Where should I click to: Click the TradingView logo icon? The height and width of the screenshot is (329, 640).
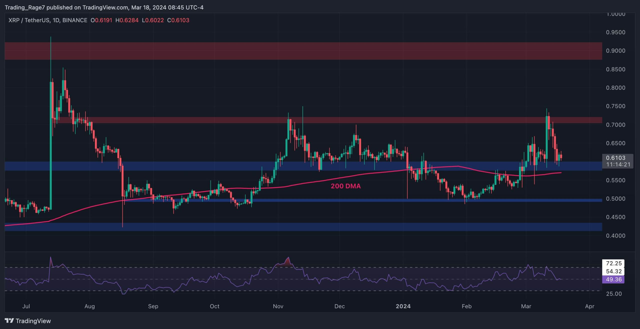click(x=9, y=321)
